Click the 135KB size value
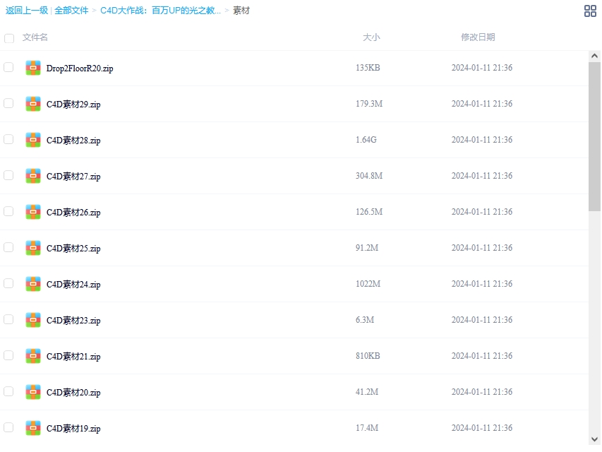 pyautogui.click(x=368, y=68)
